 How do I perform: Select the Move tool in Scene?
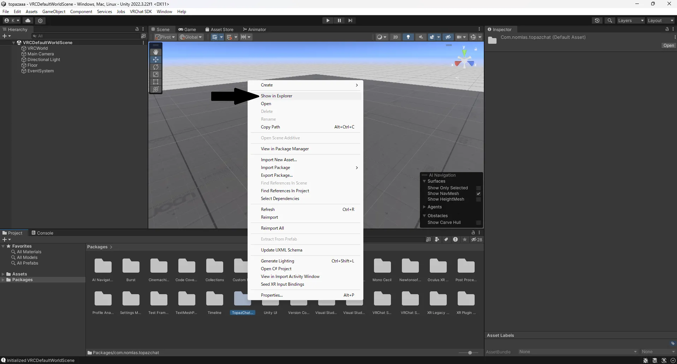[156, 60]
